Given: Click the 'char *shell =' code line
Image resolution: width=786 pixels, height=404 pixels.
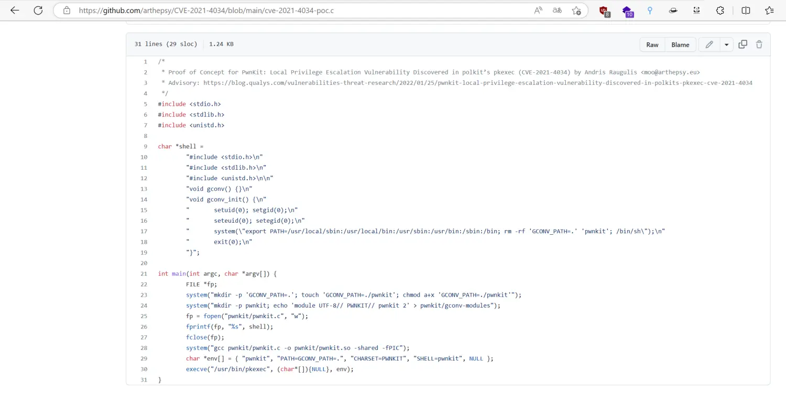Looking at the screenshot, I should [180, 146].
